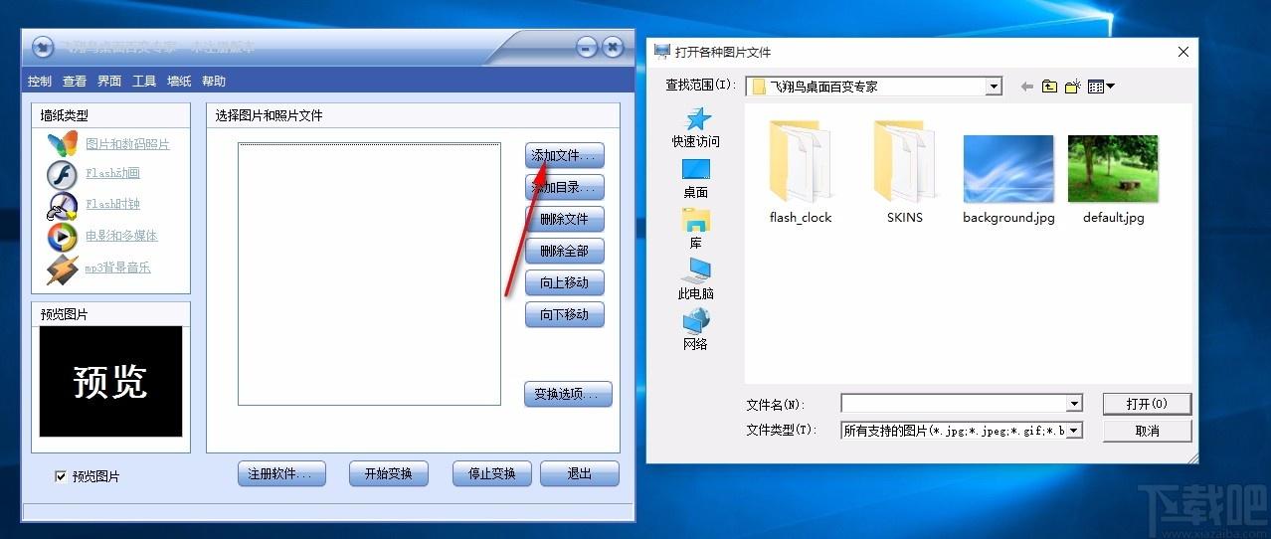1271x539 pixels.
Task: Click the 退出 button
Action: pos(580,473)
